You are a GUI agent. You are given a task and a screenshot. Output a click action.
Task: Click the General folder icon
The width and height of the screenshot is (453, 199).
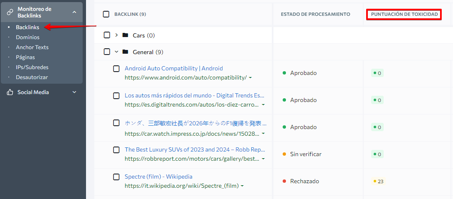125,52
